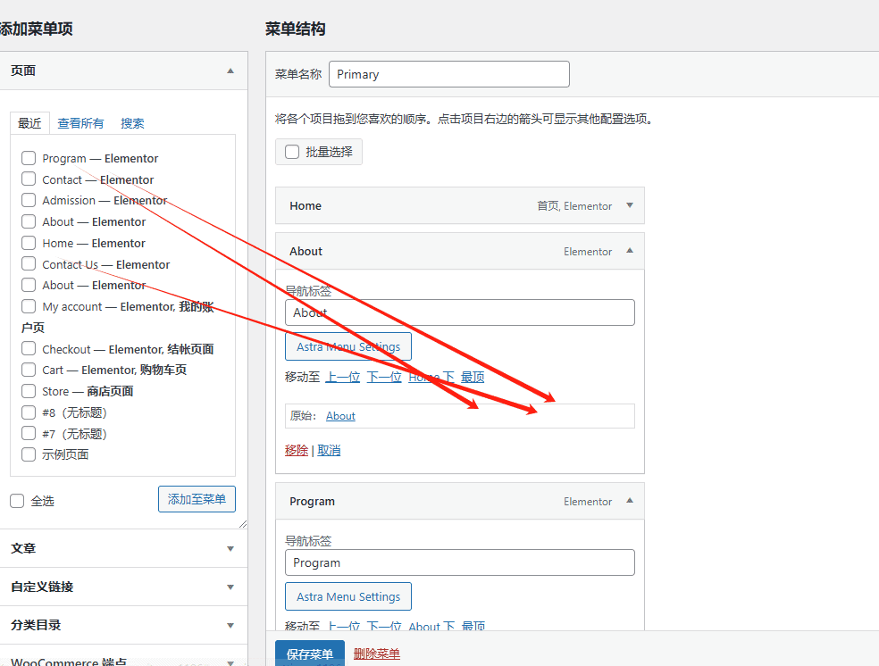
Task: Check the #7 (无标题) page
Action: (x=29, y=433)
